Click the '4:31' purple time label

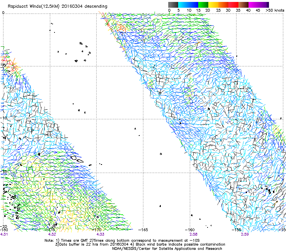click(x=4, y=234)
